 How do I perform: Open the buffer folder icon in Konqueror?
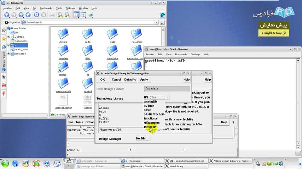coord(88,36)
